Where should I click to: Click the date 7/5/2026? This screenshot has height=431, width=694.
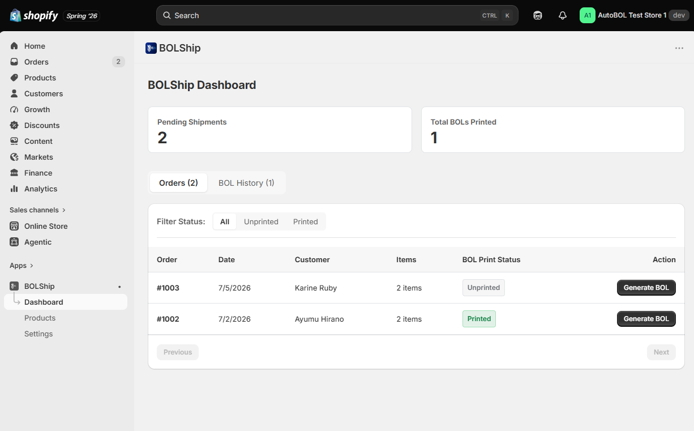coord(234,288)
